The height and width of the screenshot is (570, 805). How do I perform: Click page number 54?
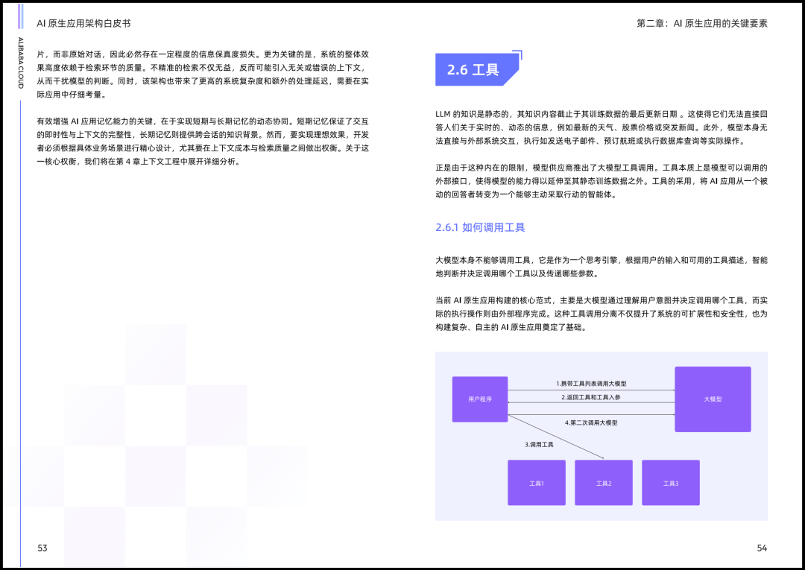pos(762,548)
